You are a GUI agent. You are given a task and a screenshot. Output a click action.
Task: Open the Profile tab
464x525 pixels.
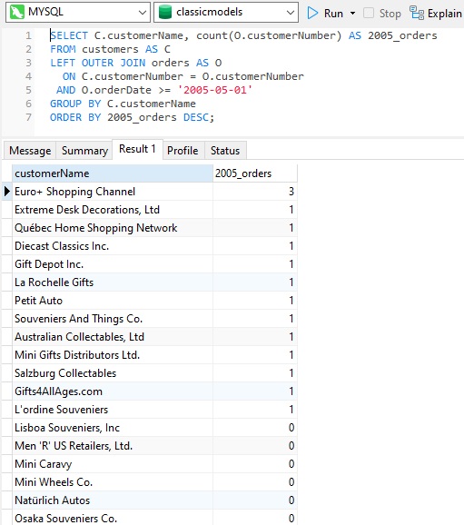(183, 151)
